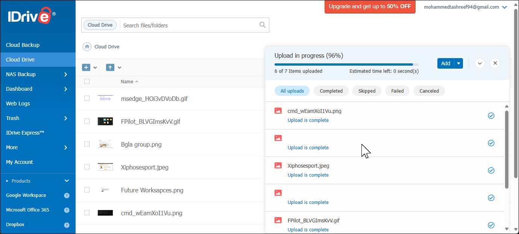Expand the NAS Backup submenu arrow
Screen dimensions: 519x234
tap(66, 74)
